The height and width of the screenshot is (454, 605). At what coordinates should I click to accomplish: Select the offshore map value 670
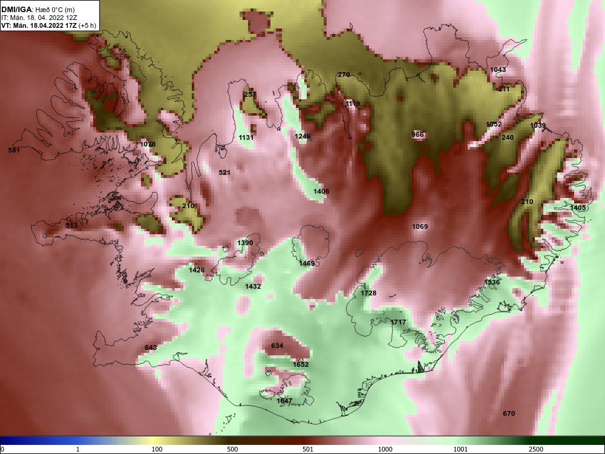tap(509, 413)
